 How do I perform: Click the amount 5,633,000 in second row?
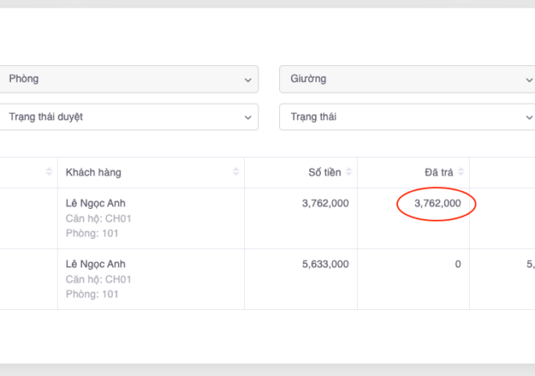pos(325,264)
